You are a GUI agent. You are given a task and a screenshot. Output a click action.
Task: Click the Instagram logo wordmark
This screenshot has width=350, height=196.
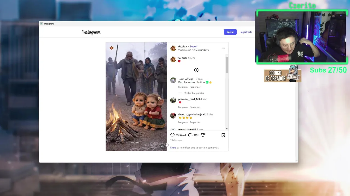tap(91, 32)
